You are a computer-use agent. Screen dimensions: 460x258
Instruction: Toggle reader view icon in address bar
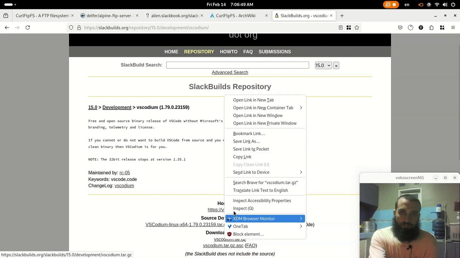341,28
